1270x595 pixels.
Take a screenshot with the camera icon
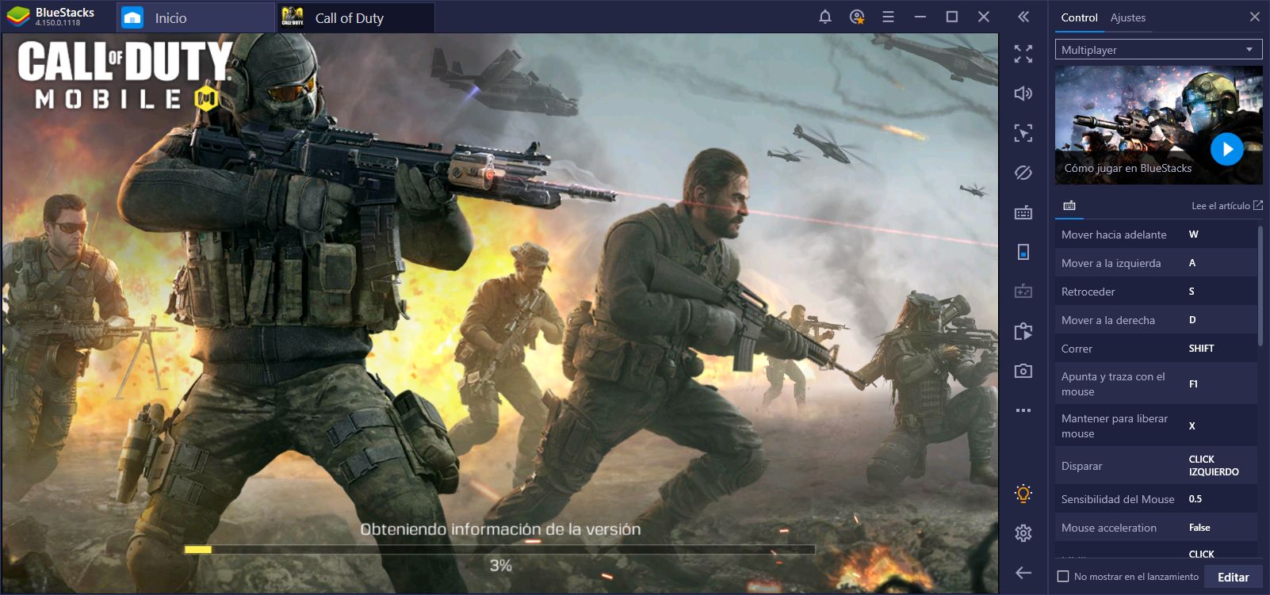[1023, 371]
